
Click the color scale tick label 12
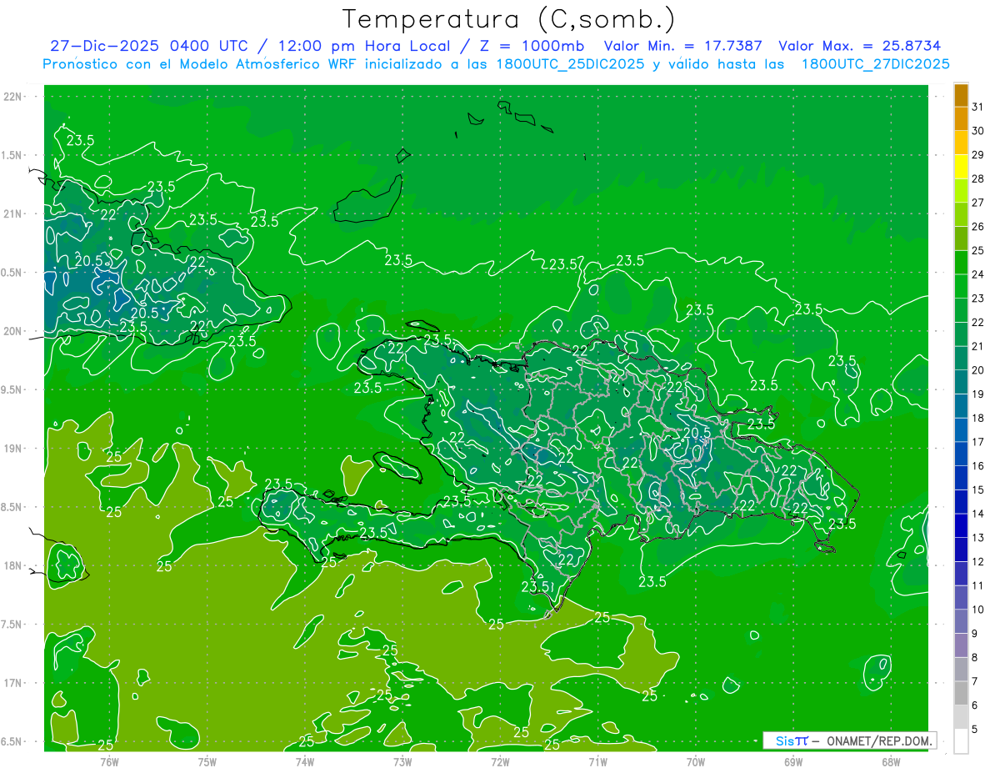click(x=977, y=562)
